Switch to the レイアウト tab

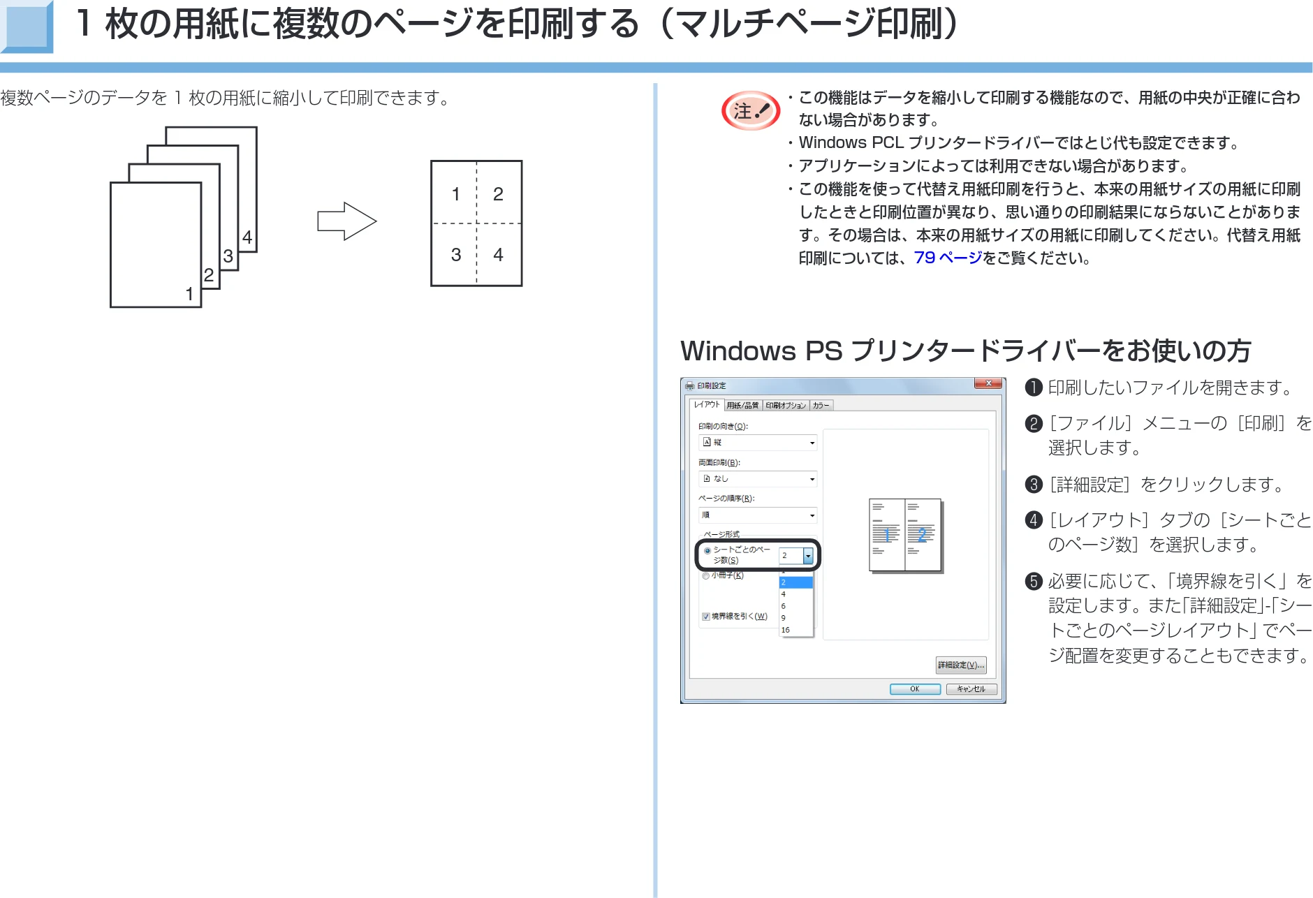coord(706,404)
